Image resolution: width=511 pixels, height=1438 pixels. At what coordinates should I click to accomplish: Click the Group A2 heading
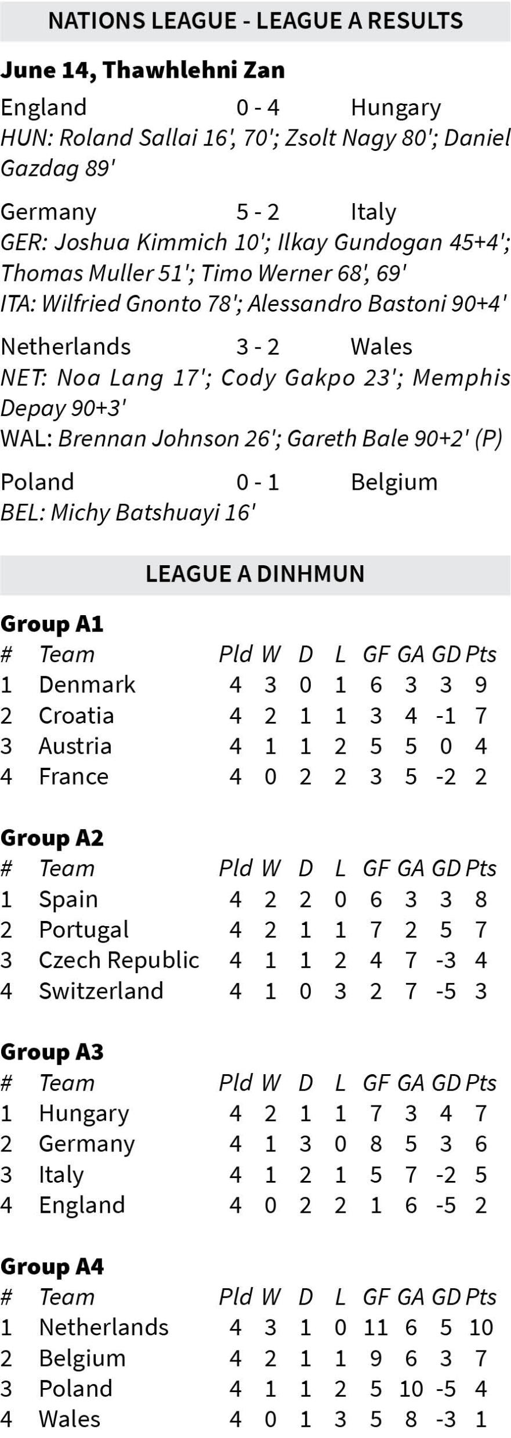click(x=52, y=838)
